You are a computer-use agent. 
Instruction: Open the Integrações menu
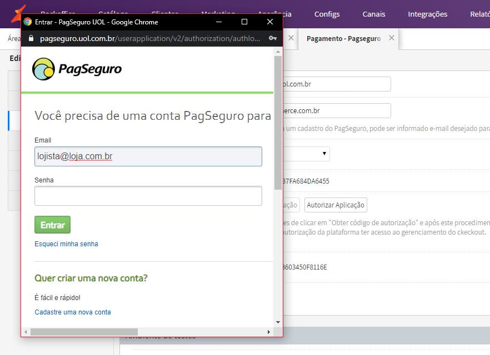coord(428,14)
